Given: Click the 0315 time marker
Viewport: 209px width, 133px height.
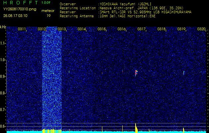Looking at the screenshot, I should pyautogui.click(x=101, y=29).
